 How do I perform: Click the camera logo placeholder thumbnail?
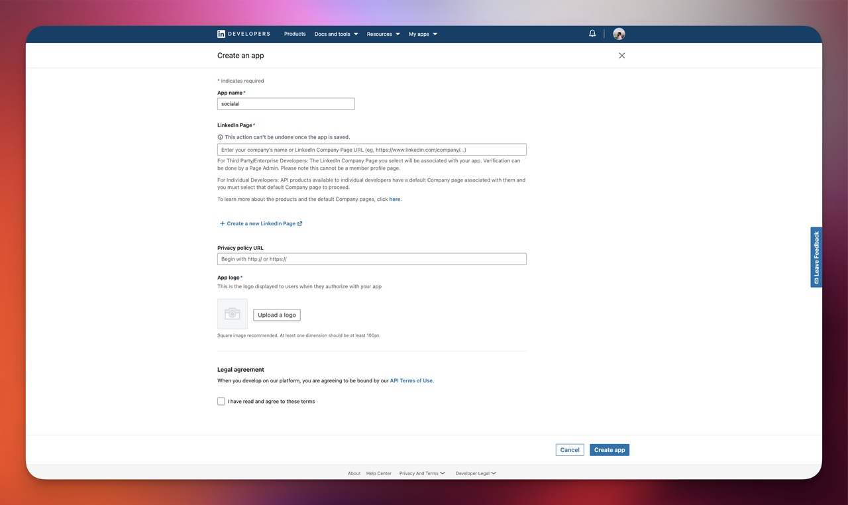point(233,313)
